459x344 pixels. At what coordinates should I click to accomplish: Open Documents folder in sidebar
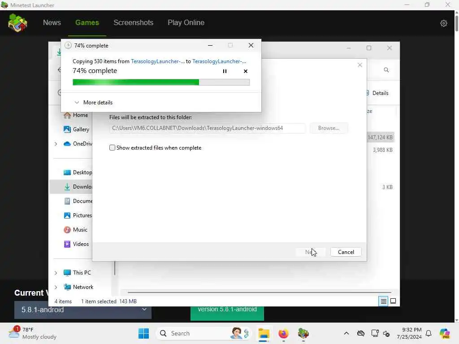pos(78,201)
